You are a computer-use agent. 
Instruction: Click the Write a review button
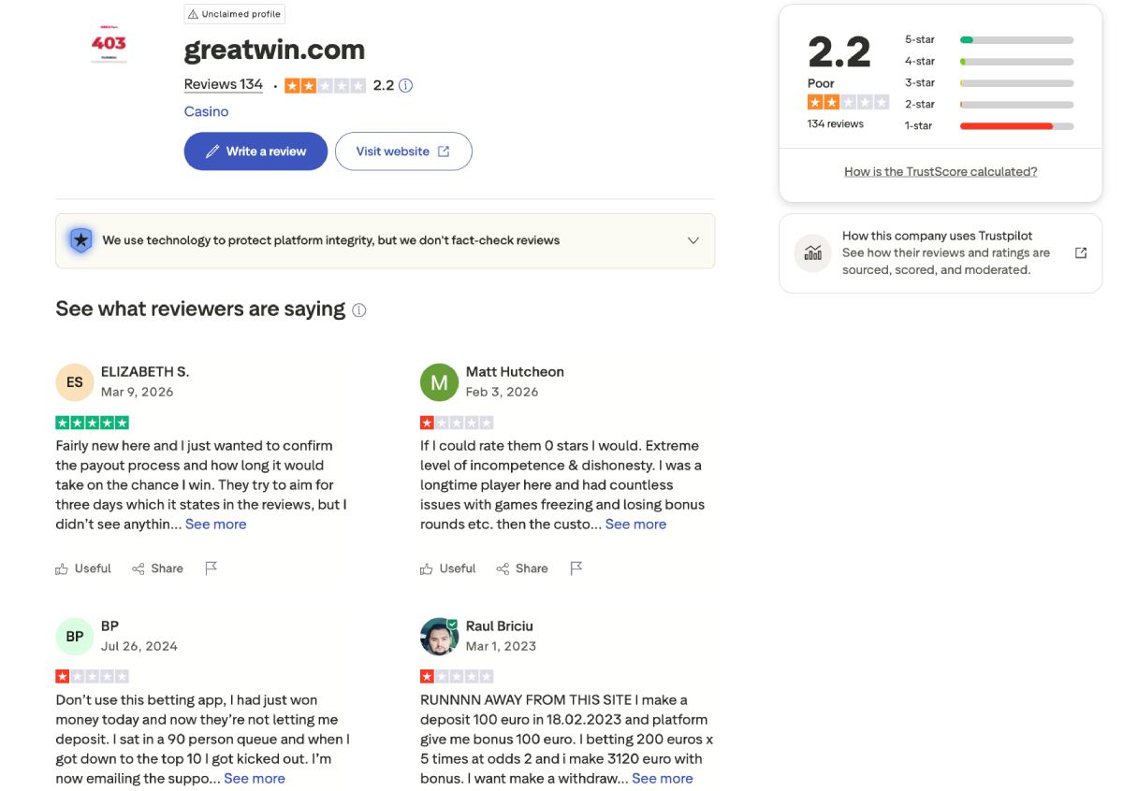[255, 151]
